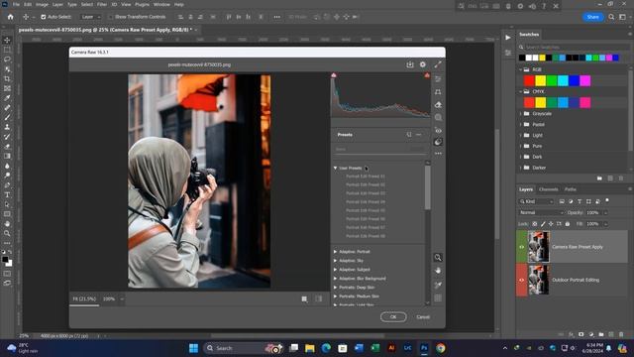Open the Image menu
Viewport: 634px width, 357px height.
click(42, 4)
